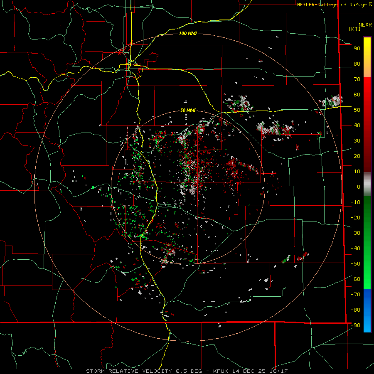The width and height of the screenshot is (374, 374).
Task: Click the [KT] units label above color bar
Action: coord(355,29)
